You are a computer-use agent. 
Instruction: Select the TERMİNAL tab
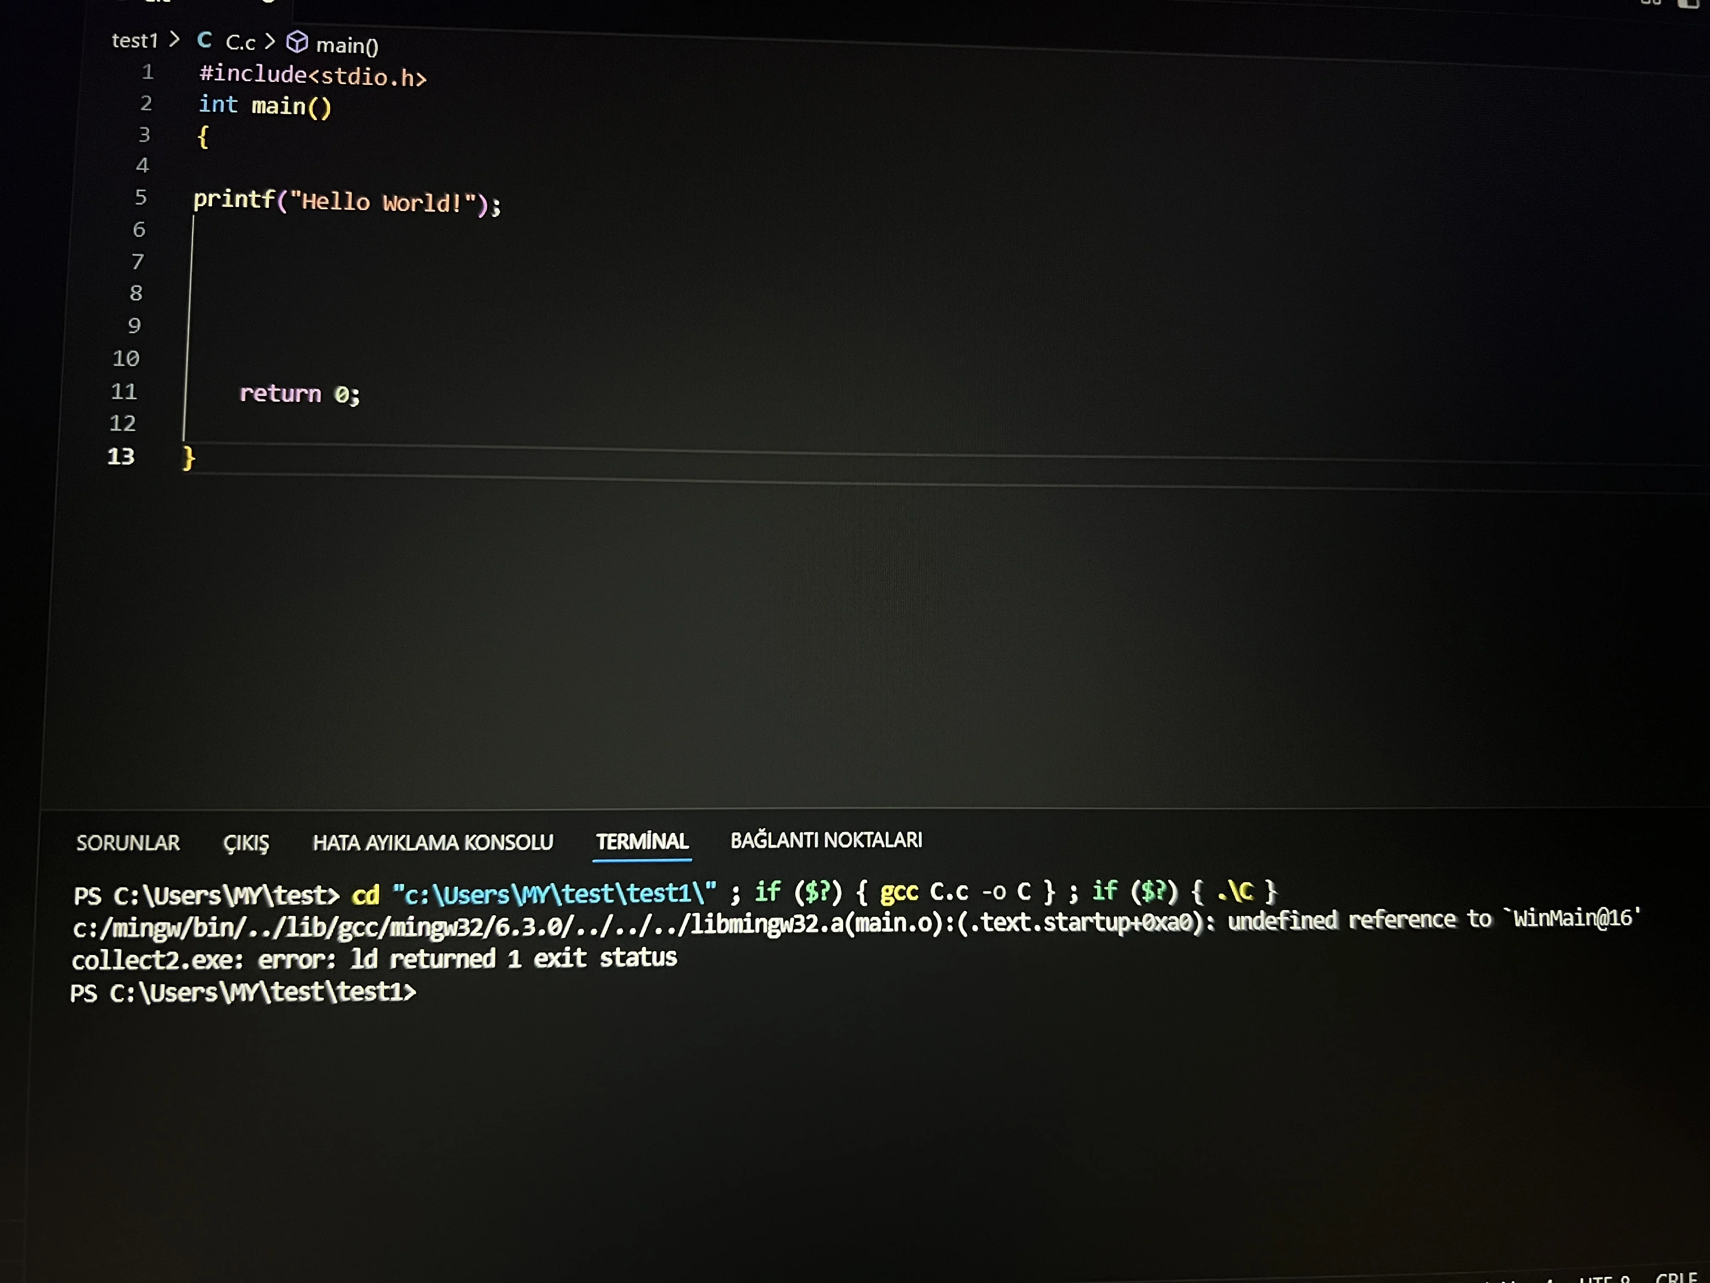click(642, 841)
